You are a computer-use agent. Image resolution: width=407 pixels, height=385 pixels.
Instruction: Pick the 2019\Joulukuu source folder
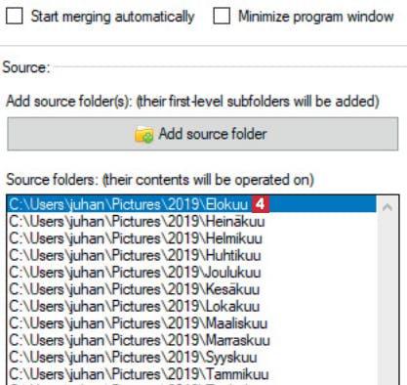(x=191, y=273)
